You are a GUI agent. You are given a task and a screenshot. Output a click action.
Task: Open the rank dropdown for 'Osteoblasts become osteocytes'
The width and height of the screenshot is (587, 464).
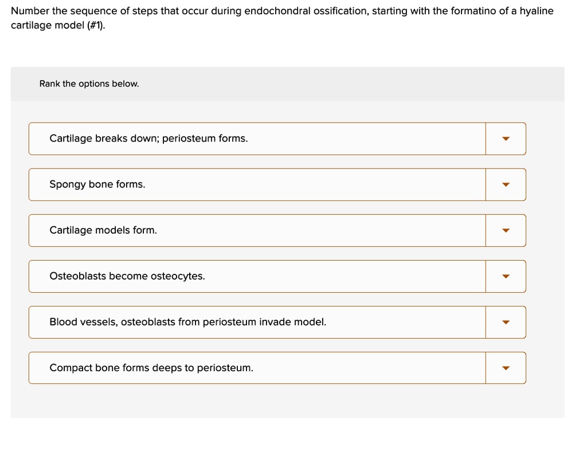tap(506, 276)
